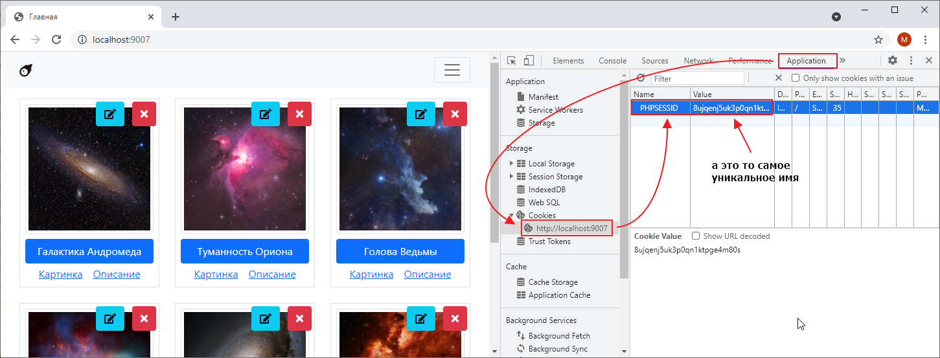
Task: Switch to the Console tab
Action: [x=612, y=61]
